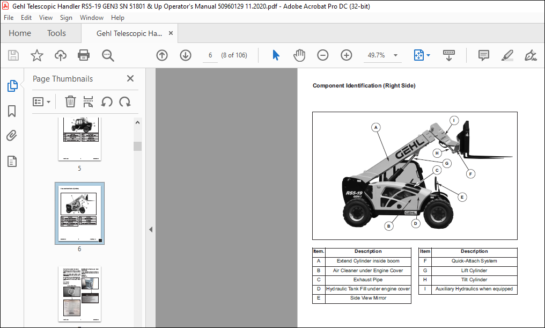Collapse the navigation pane arrow
The image size is (545, 328).
[x=151, y=230]
